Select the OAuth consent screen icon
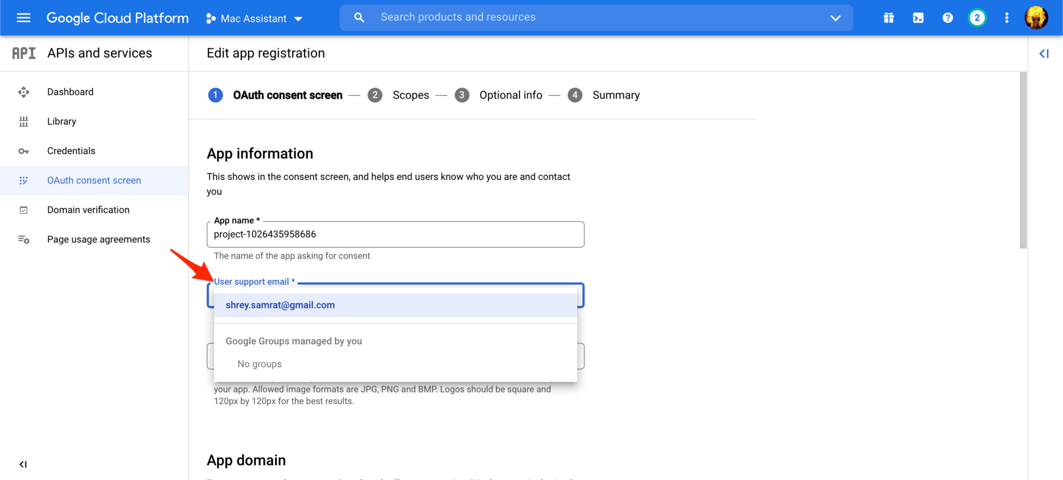This screenshot has width=1063, height=480. (24, 180)
